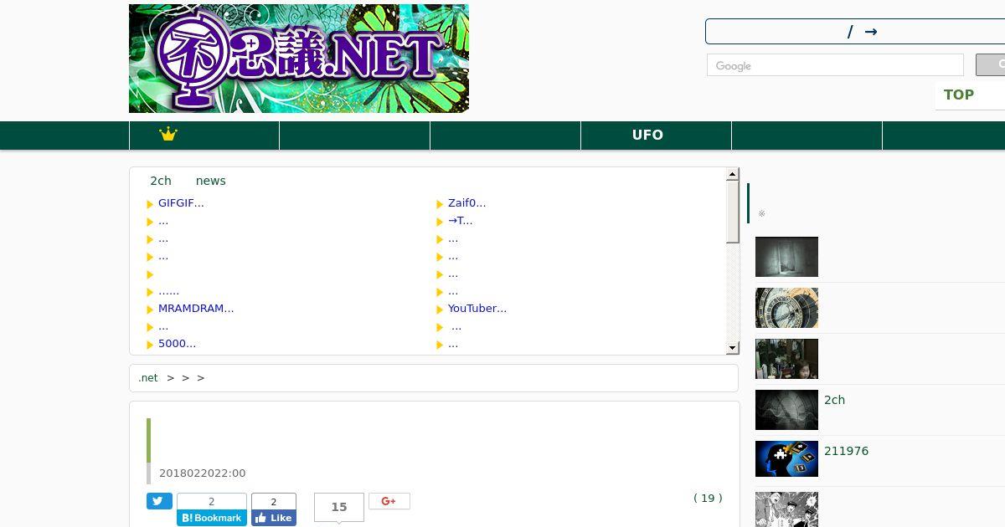Image resolution: width=1005 pixels, height=527 pixels.
Task: Open the ( 19 ) comments link
Action: (x=708, y=498)
